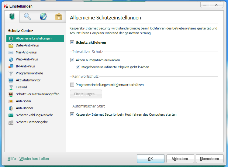The image size is (228, 167).
Task: Open the Schutz-Center shield tab
Action: 12,17
